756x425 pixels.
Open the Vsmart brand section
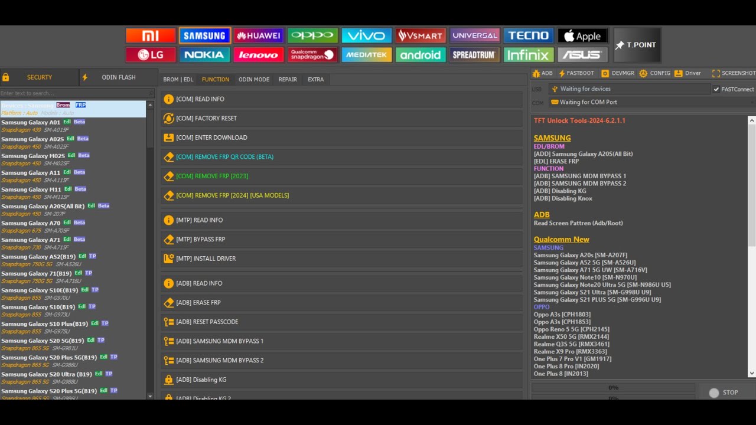(421, 35)
